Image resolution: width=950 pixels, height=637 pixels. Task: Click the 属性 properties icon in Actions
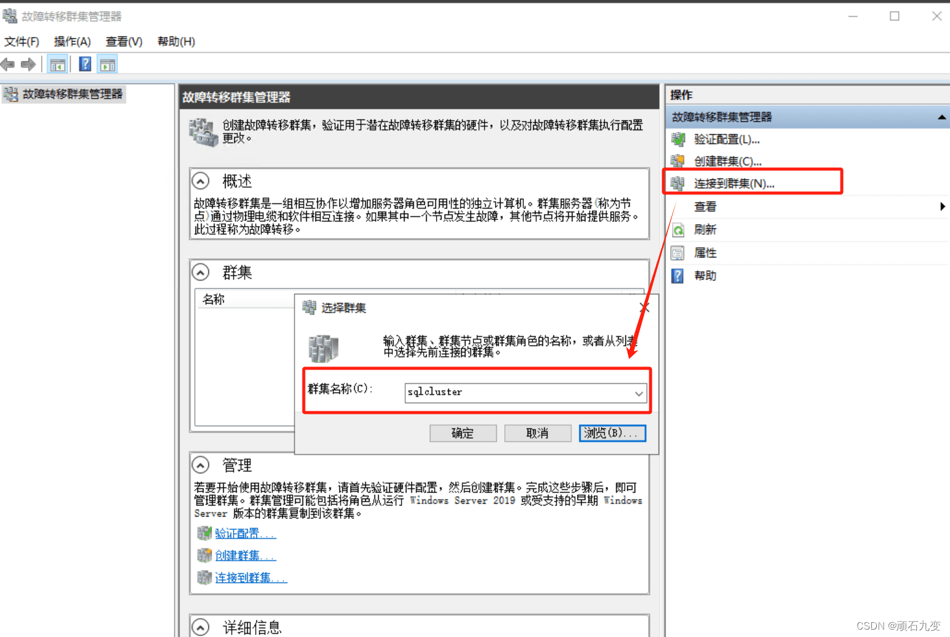678,253
